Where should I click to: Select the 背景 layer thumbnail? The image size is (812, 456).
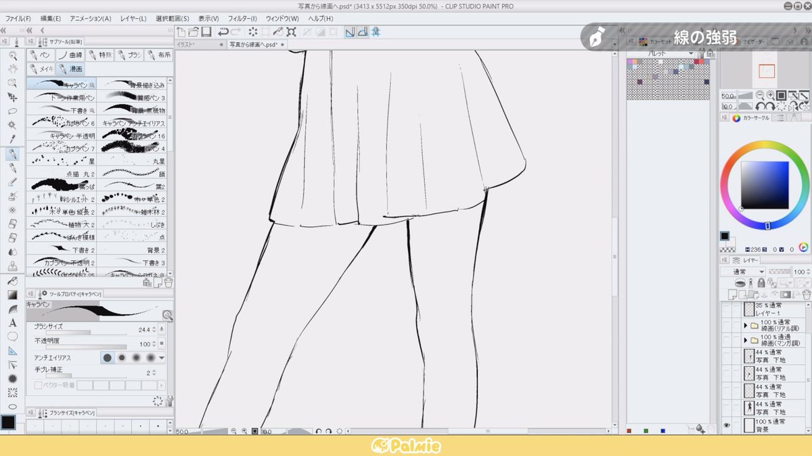tap(748, 426)
